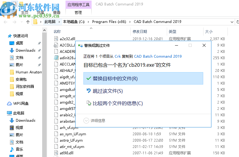Refresh the current folder view
239x157 pixels.
(x=237, y=22)
